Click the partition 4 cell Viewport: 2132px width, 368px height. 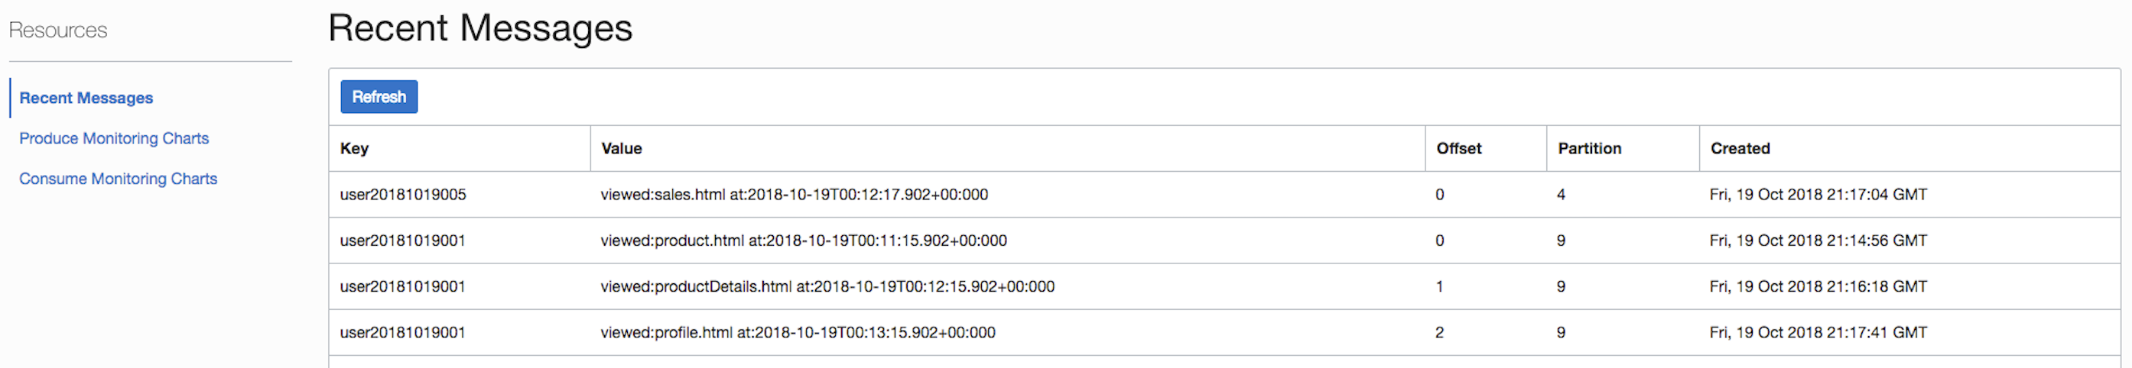point(1561,195)
